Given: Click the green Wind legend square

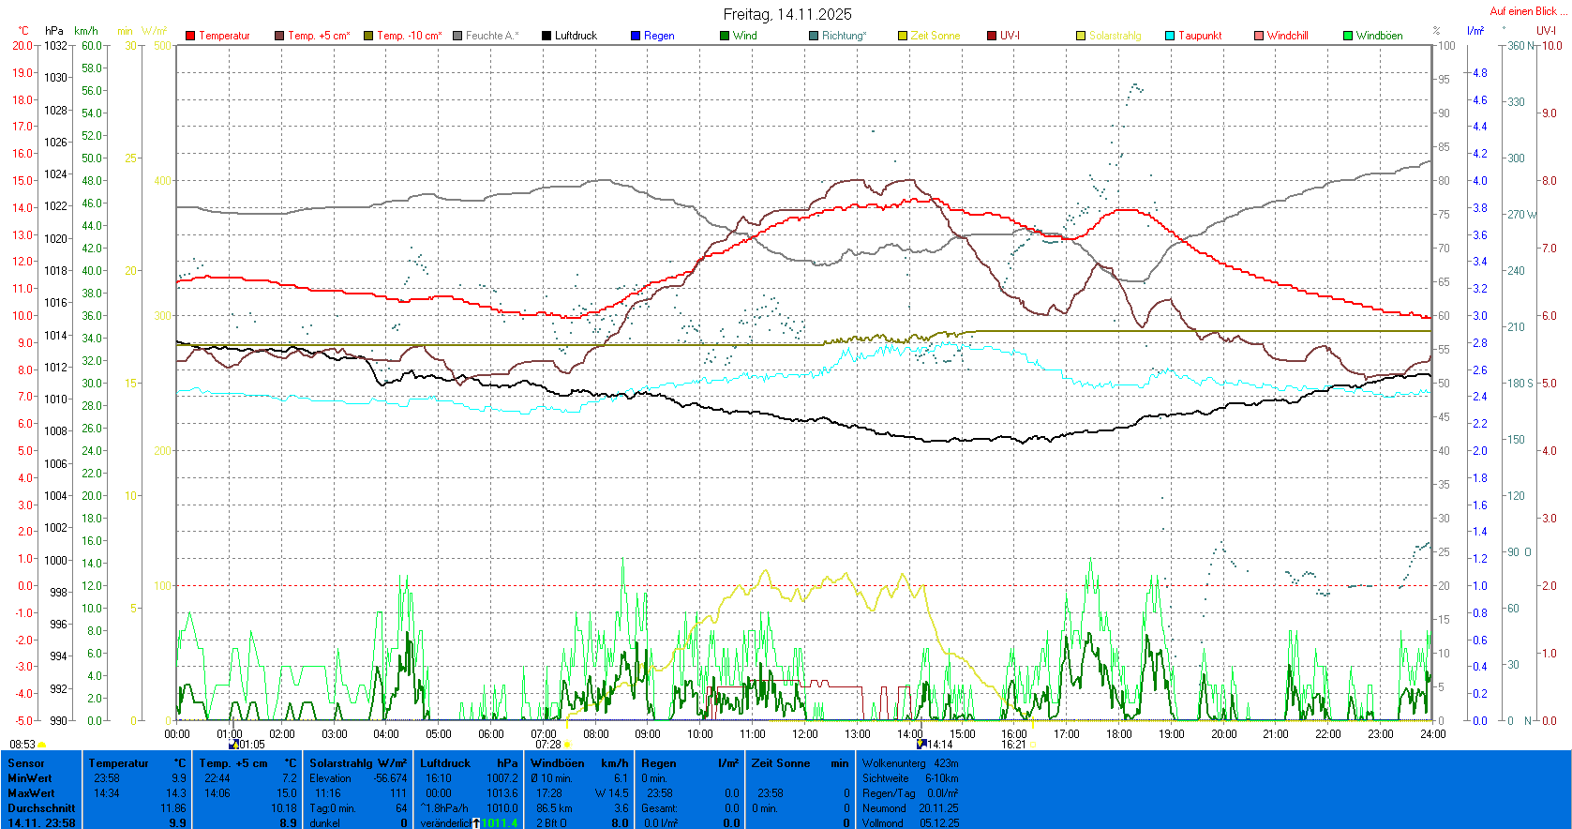Looking at the screenshot, I should (725, 36).
